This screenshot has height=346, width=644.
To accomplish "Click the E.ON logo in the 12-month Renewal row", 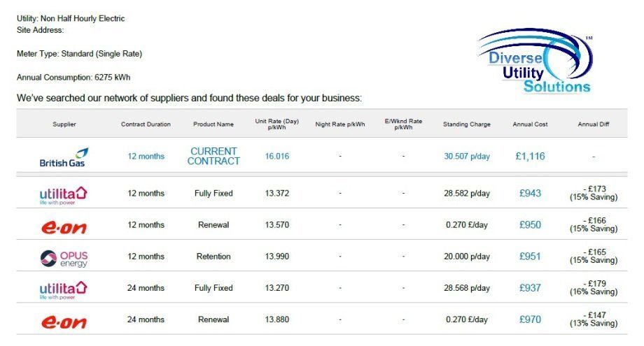I will 64,225.
